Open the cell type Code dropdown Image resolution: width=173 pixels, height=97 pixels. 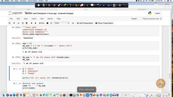62,23
